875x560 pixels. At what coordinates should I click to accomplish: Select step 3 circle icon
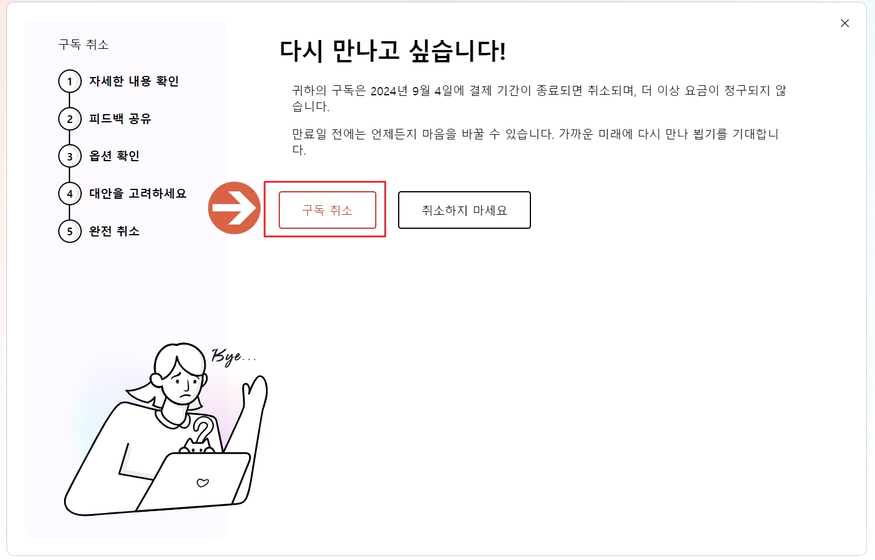pyautogui.click(x=70, y=156)
